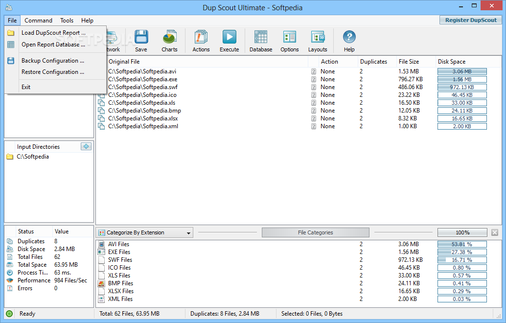Click the AVI Files category icon
Viewport: 506px width, 323px height.
pyautogui.click(x=101, y=244)
